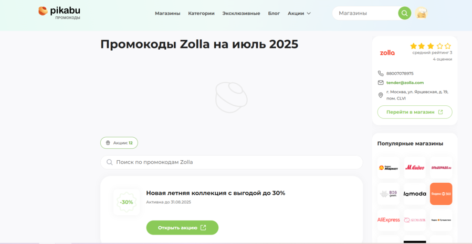Click the Перейти в магазин button
The height and width of the screenshot is (244, 472).
click(415, 112)
